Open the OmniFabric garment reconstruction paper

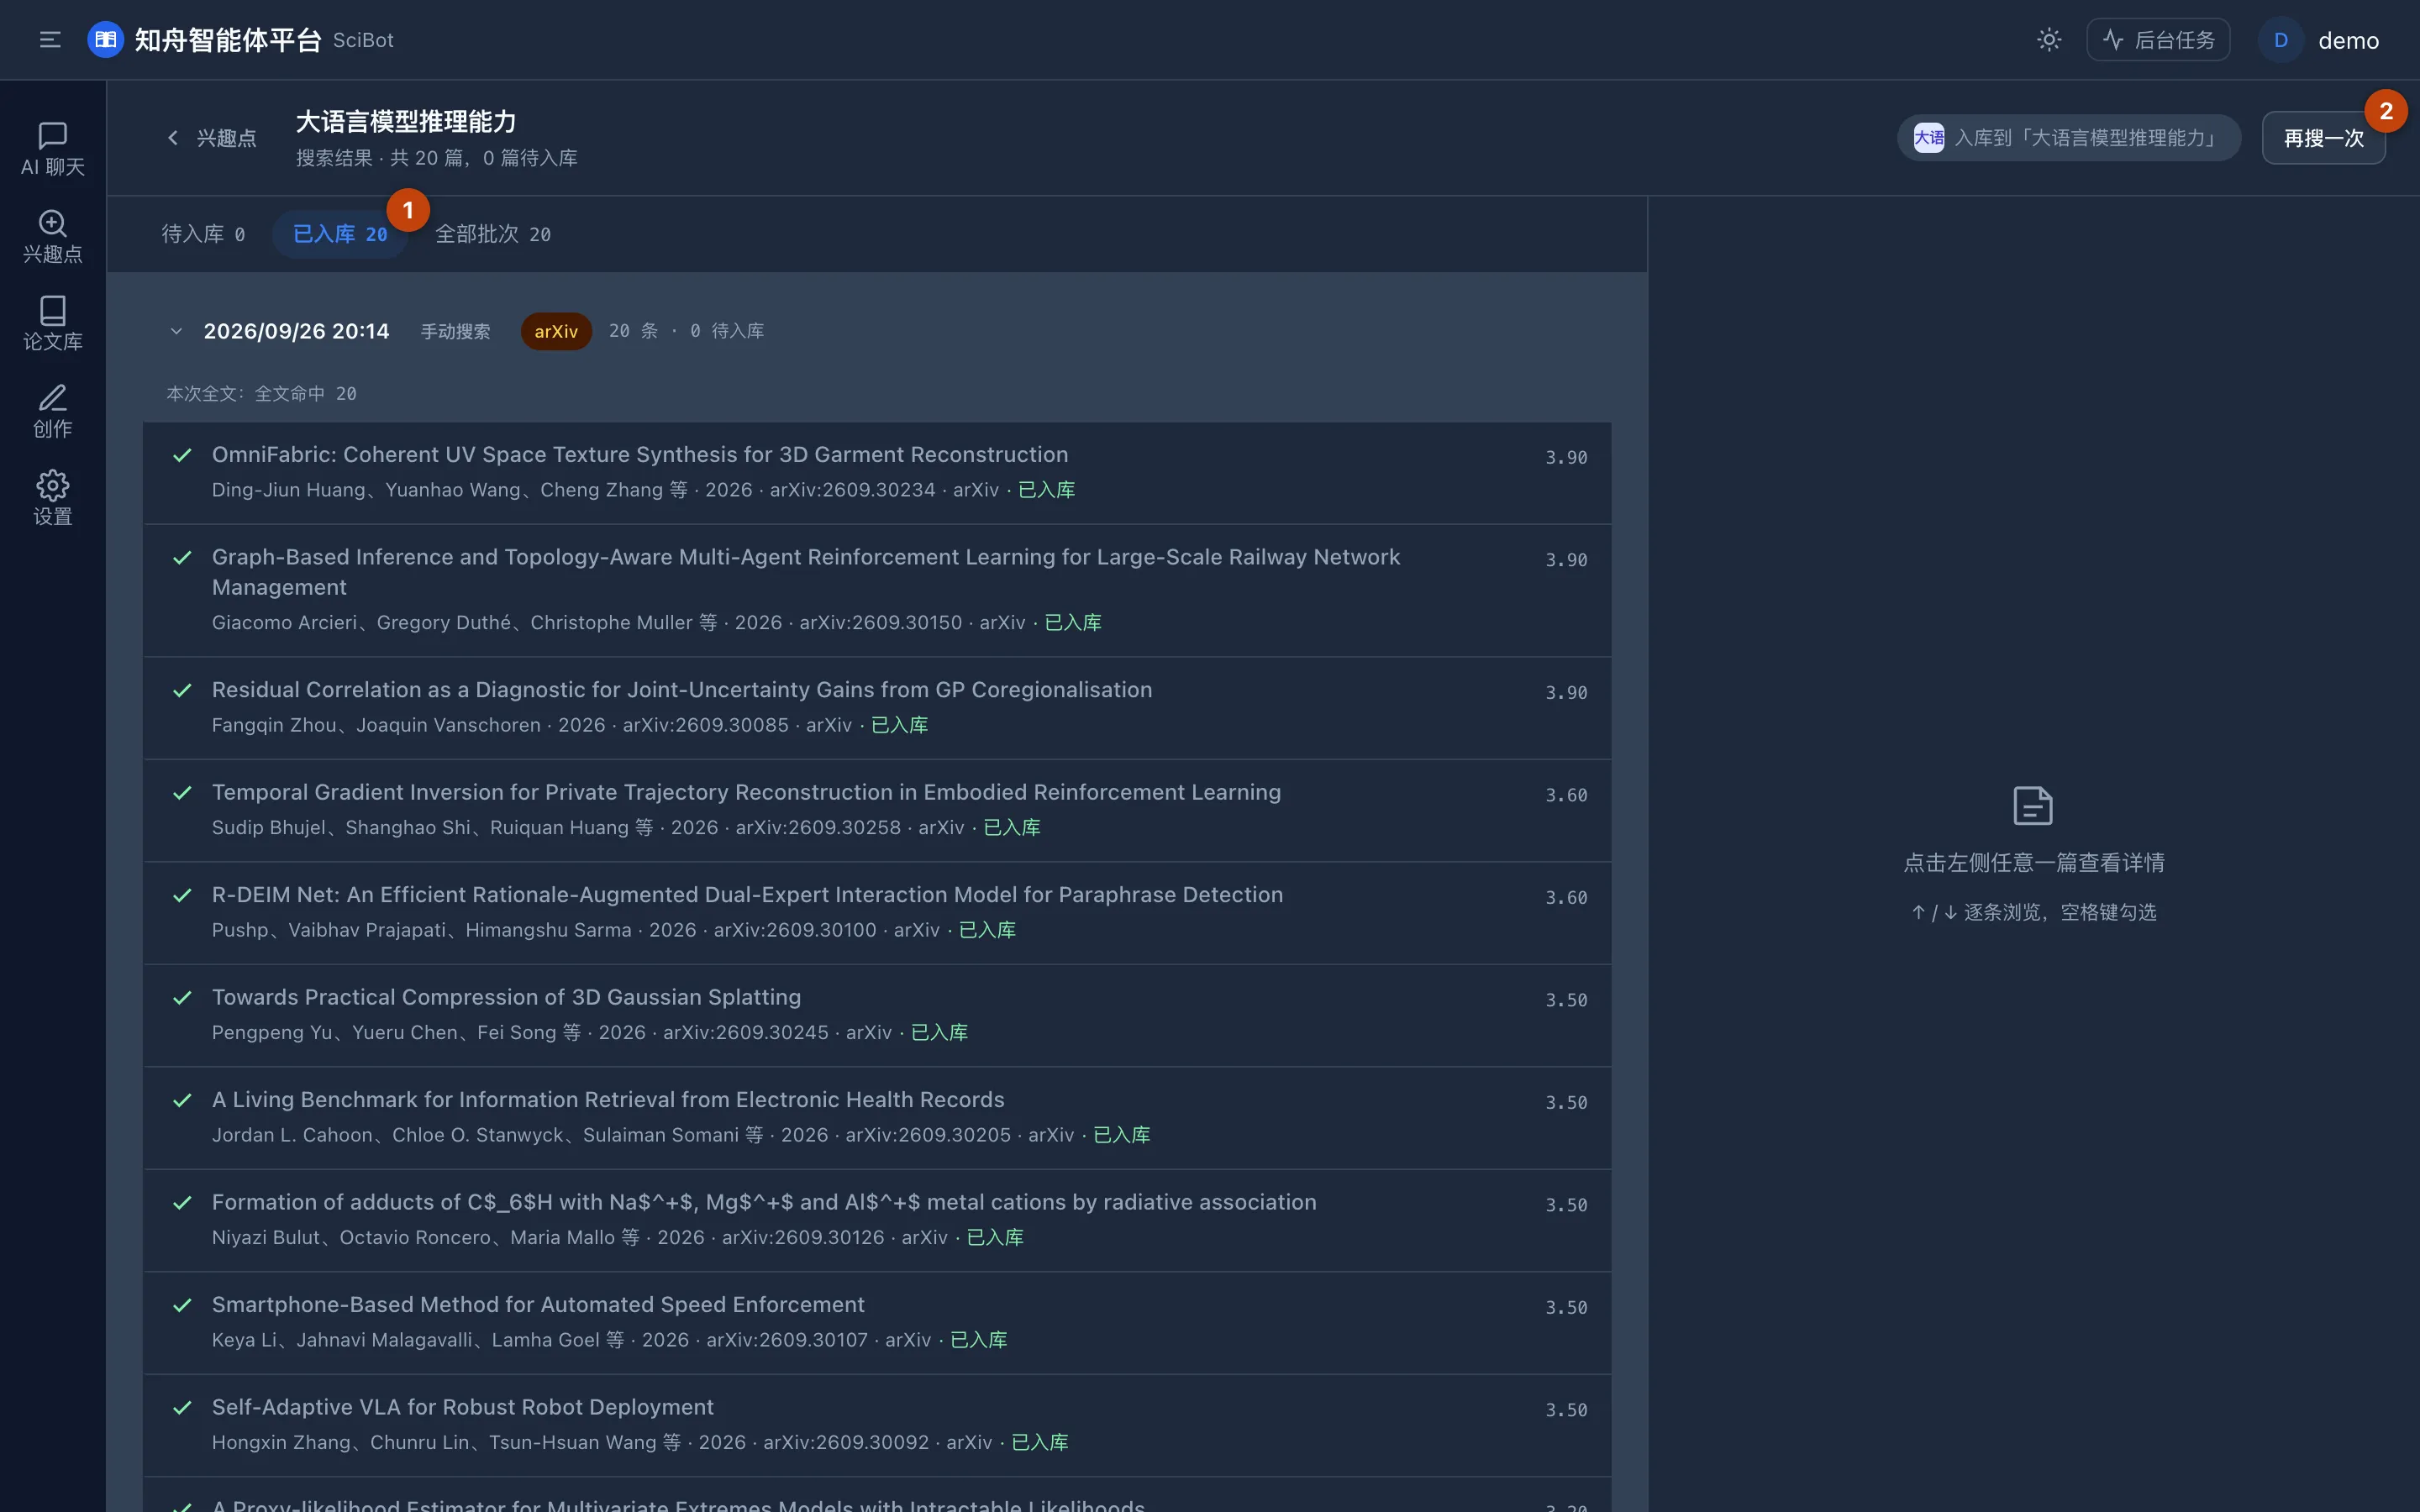876,473
